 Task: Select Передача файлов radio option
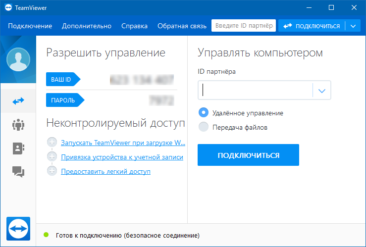click(204, 127)
